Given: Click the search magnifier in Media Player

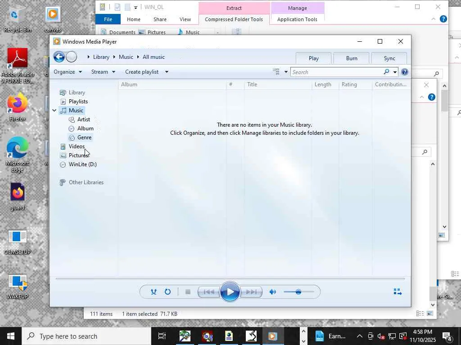Looking at the screenshot, I should click(x=386, y=72).
